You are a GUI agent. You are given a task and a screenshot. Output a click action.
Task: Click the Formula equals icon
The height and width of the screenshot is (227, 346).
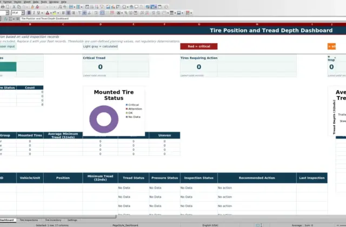click(17, 19)
